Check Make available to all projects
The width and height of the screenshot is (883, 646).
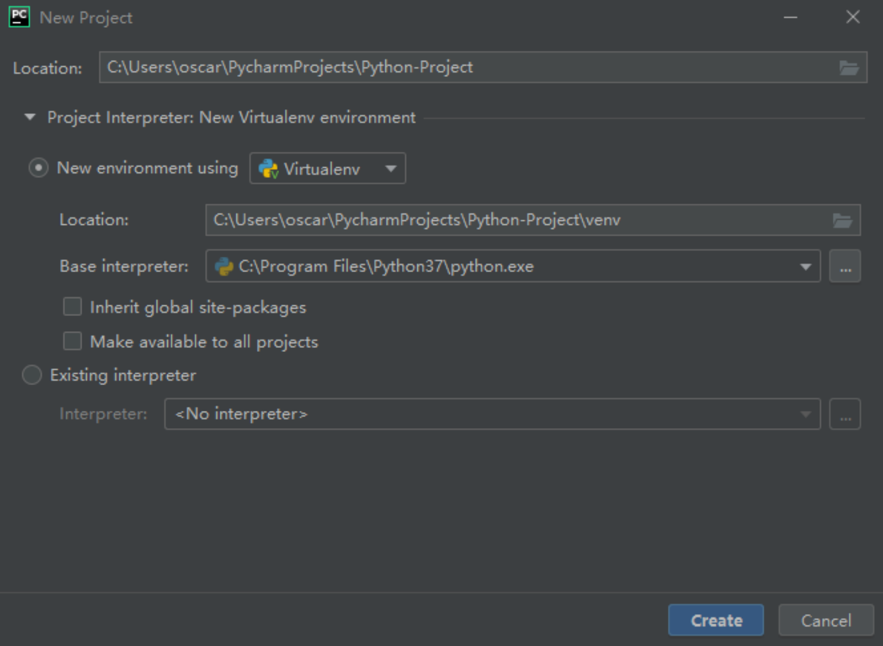click(73, 341)
